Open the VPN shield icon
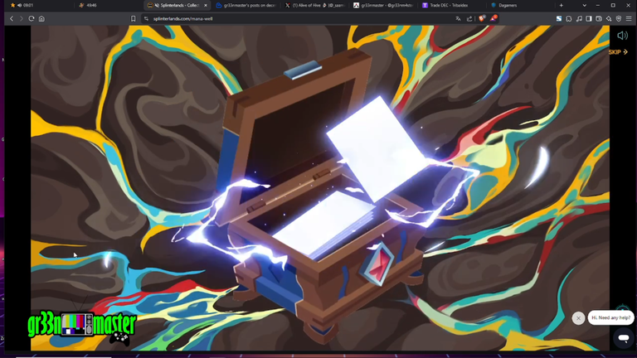The image size is (637, 358). [x=619, y=19]
